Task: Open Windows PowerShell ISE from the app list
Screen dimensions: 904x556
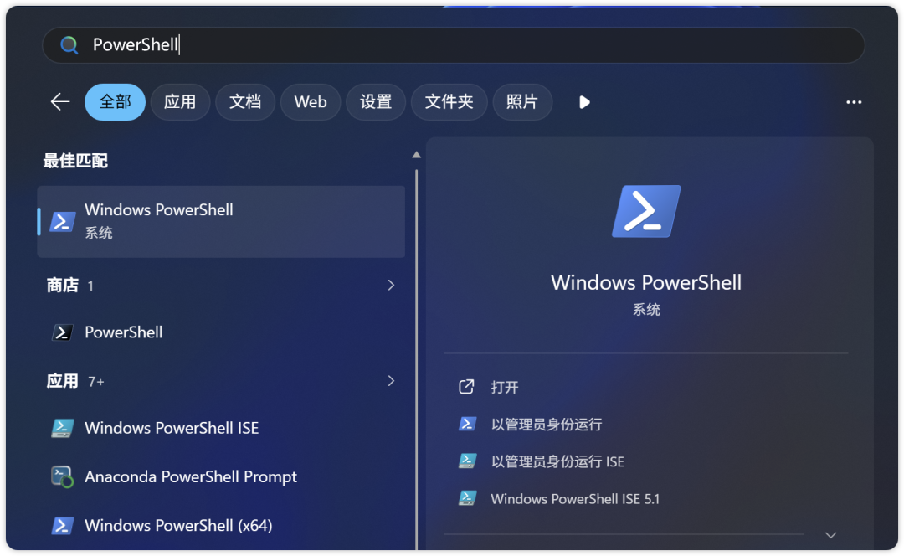Action: pyautogui.click(x=221, y=428)
